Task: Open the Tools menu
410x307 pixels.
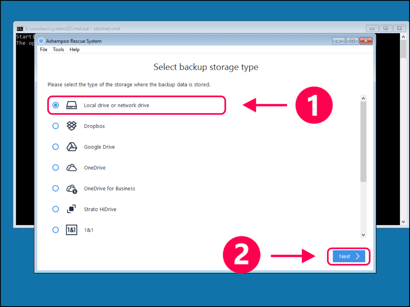Action: [x=58, y=49]
